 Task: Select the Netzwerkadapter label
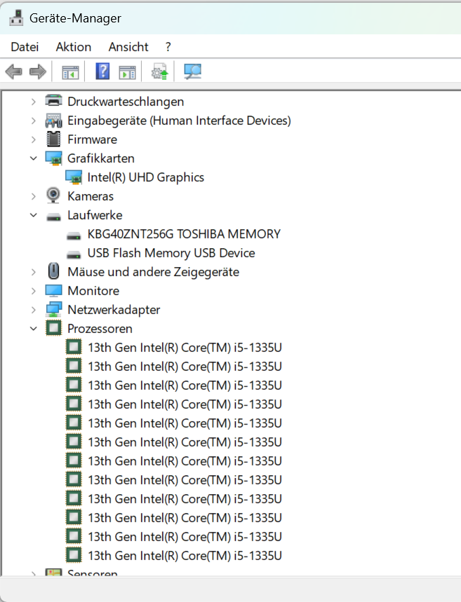point(114,310)
